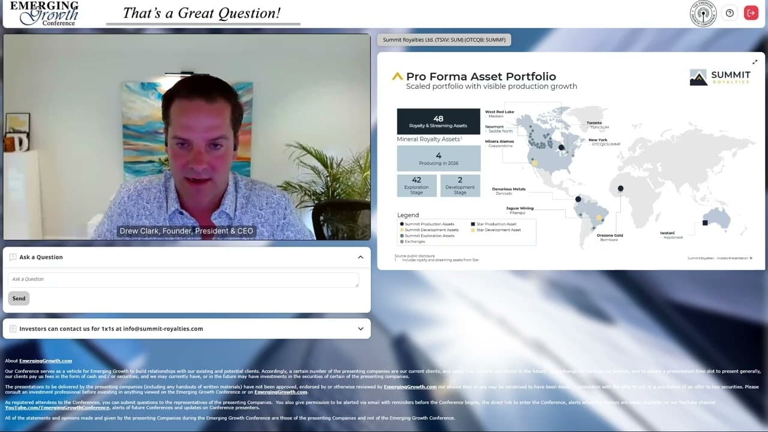The height and width of the screenshot is (432, 768).
Task: Click the '42 Exploration Stage' box
Action: [416, 185]
